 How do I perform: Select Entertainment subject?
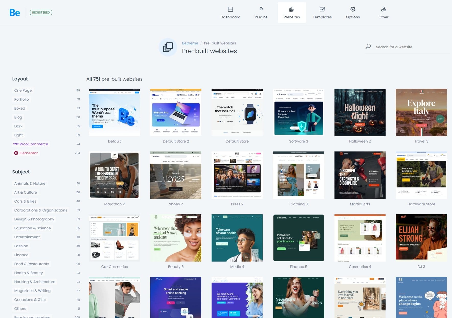(x=27, y=237)
